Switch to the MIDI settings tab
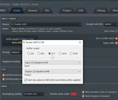The width and height of the screenshot is (118, 100). pos(3,10)
